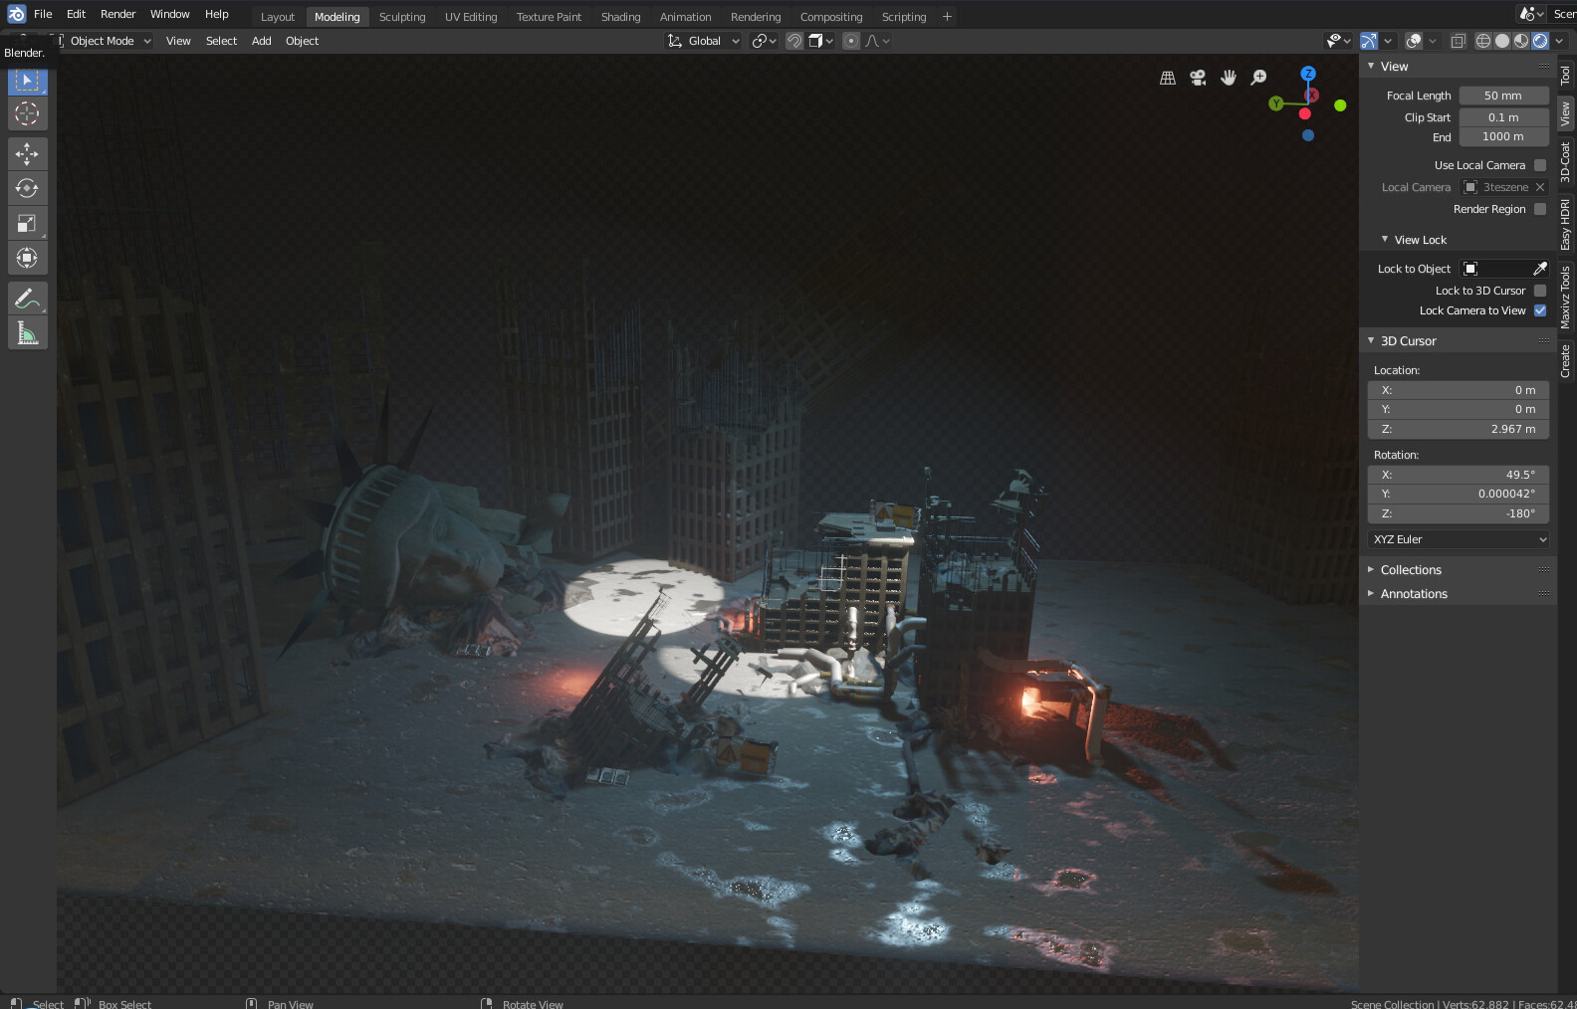Click the Blender logo menu icon
This screenshot has height=1009, width=1577.
click(17, 14)
